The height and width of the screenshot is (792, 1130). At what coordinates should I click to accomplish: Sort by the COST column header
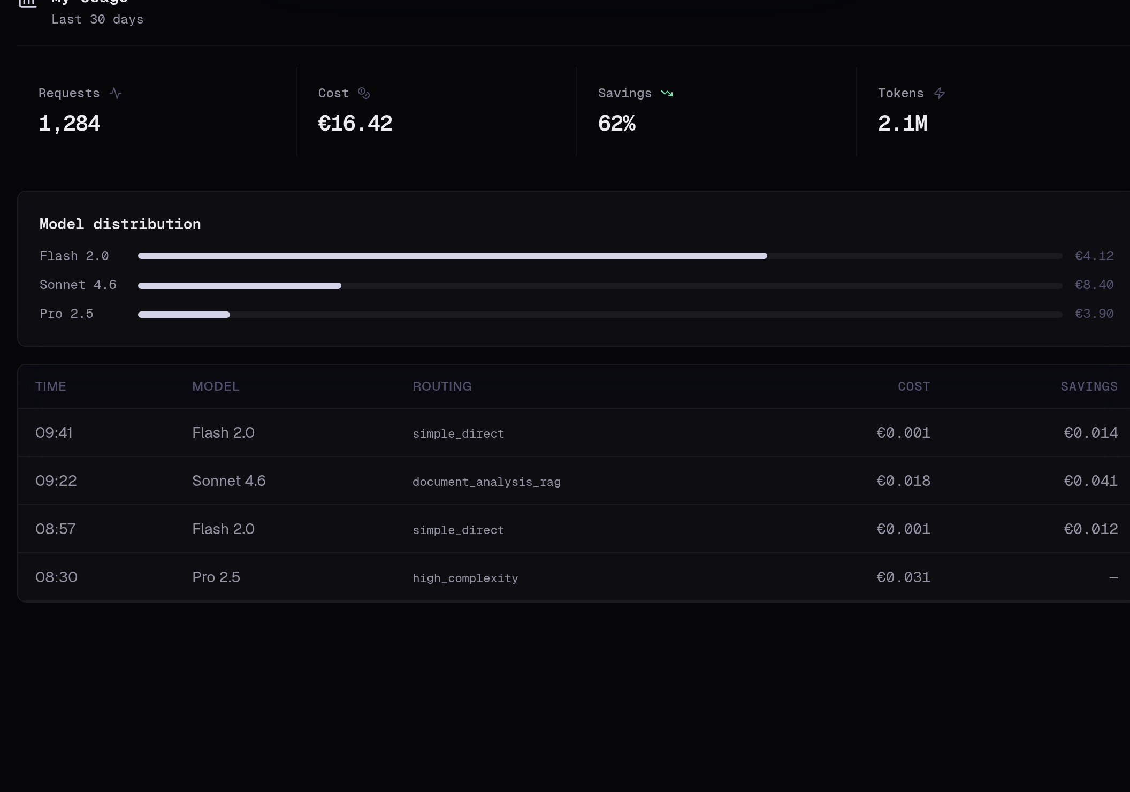(914, 386)
